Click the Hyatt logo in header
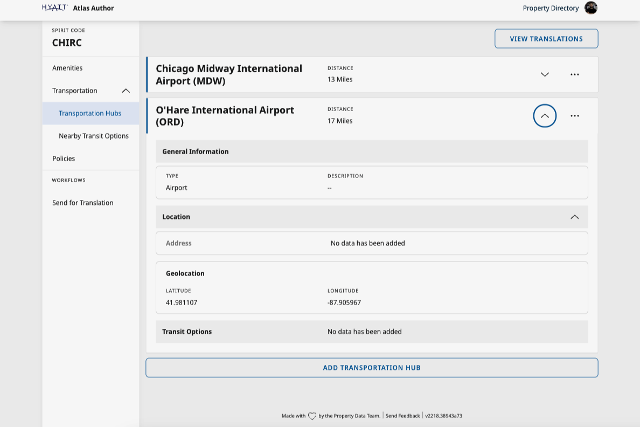The width and height of the screenshot is (640, 427). click(55, 8)
